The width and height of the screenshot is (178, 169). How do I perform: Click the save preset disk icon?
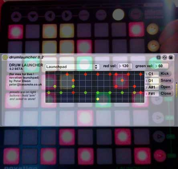click(x=171, y=58)
